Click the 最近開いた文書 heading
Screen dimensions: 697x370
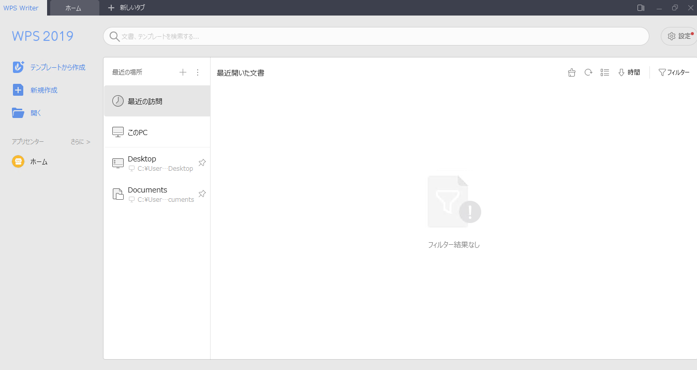click(x=240, y=73)
